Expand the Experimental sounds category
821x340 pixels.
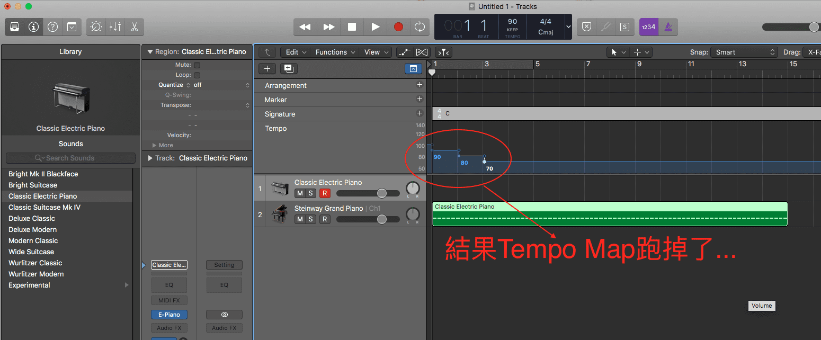click(127, 285)
